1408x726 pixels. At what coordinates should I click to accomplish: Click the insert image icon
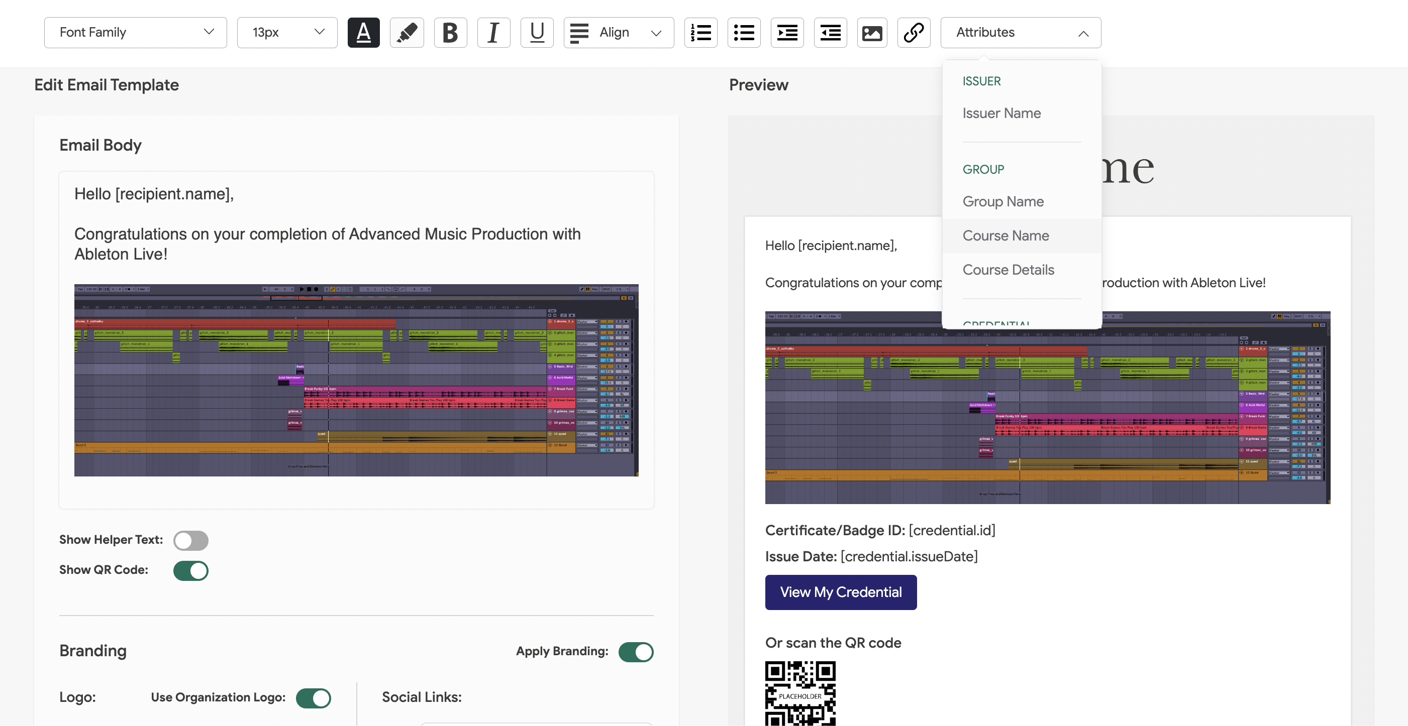coord(872,33)
